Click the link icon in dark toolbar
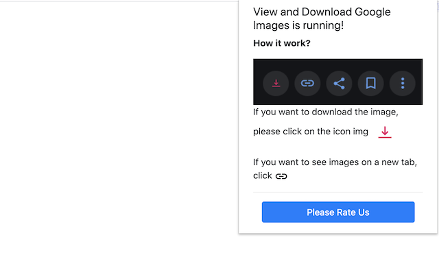The width and height of the screenshot is (439, 274). (307, 83)
